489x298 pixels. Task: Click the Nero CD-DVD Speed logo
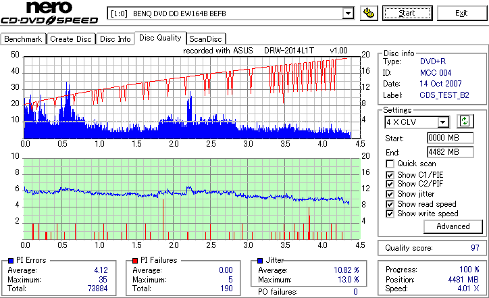[x=49, y=13]
